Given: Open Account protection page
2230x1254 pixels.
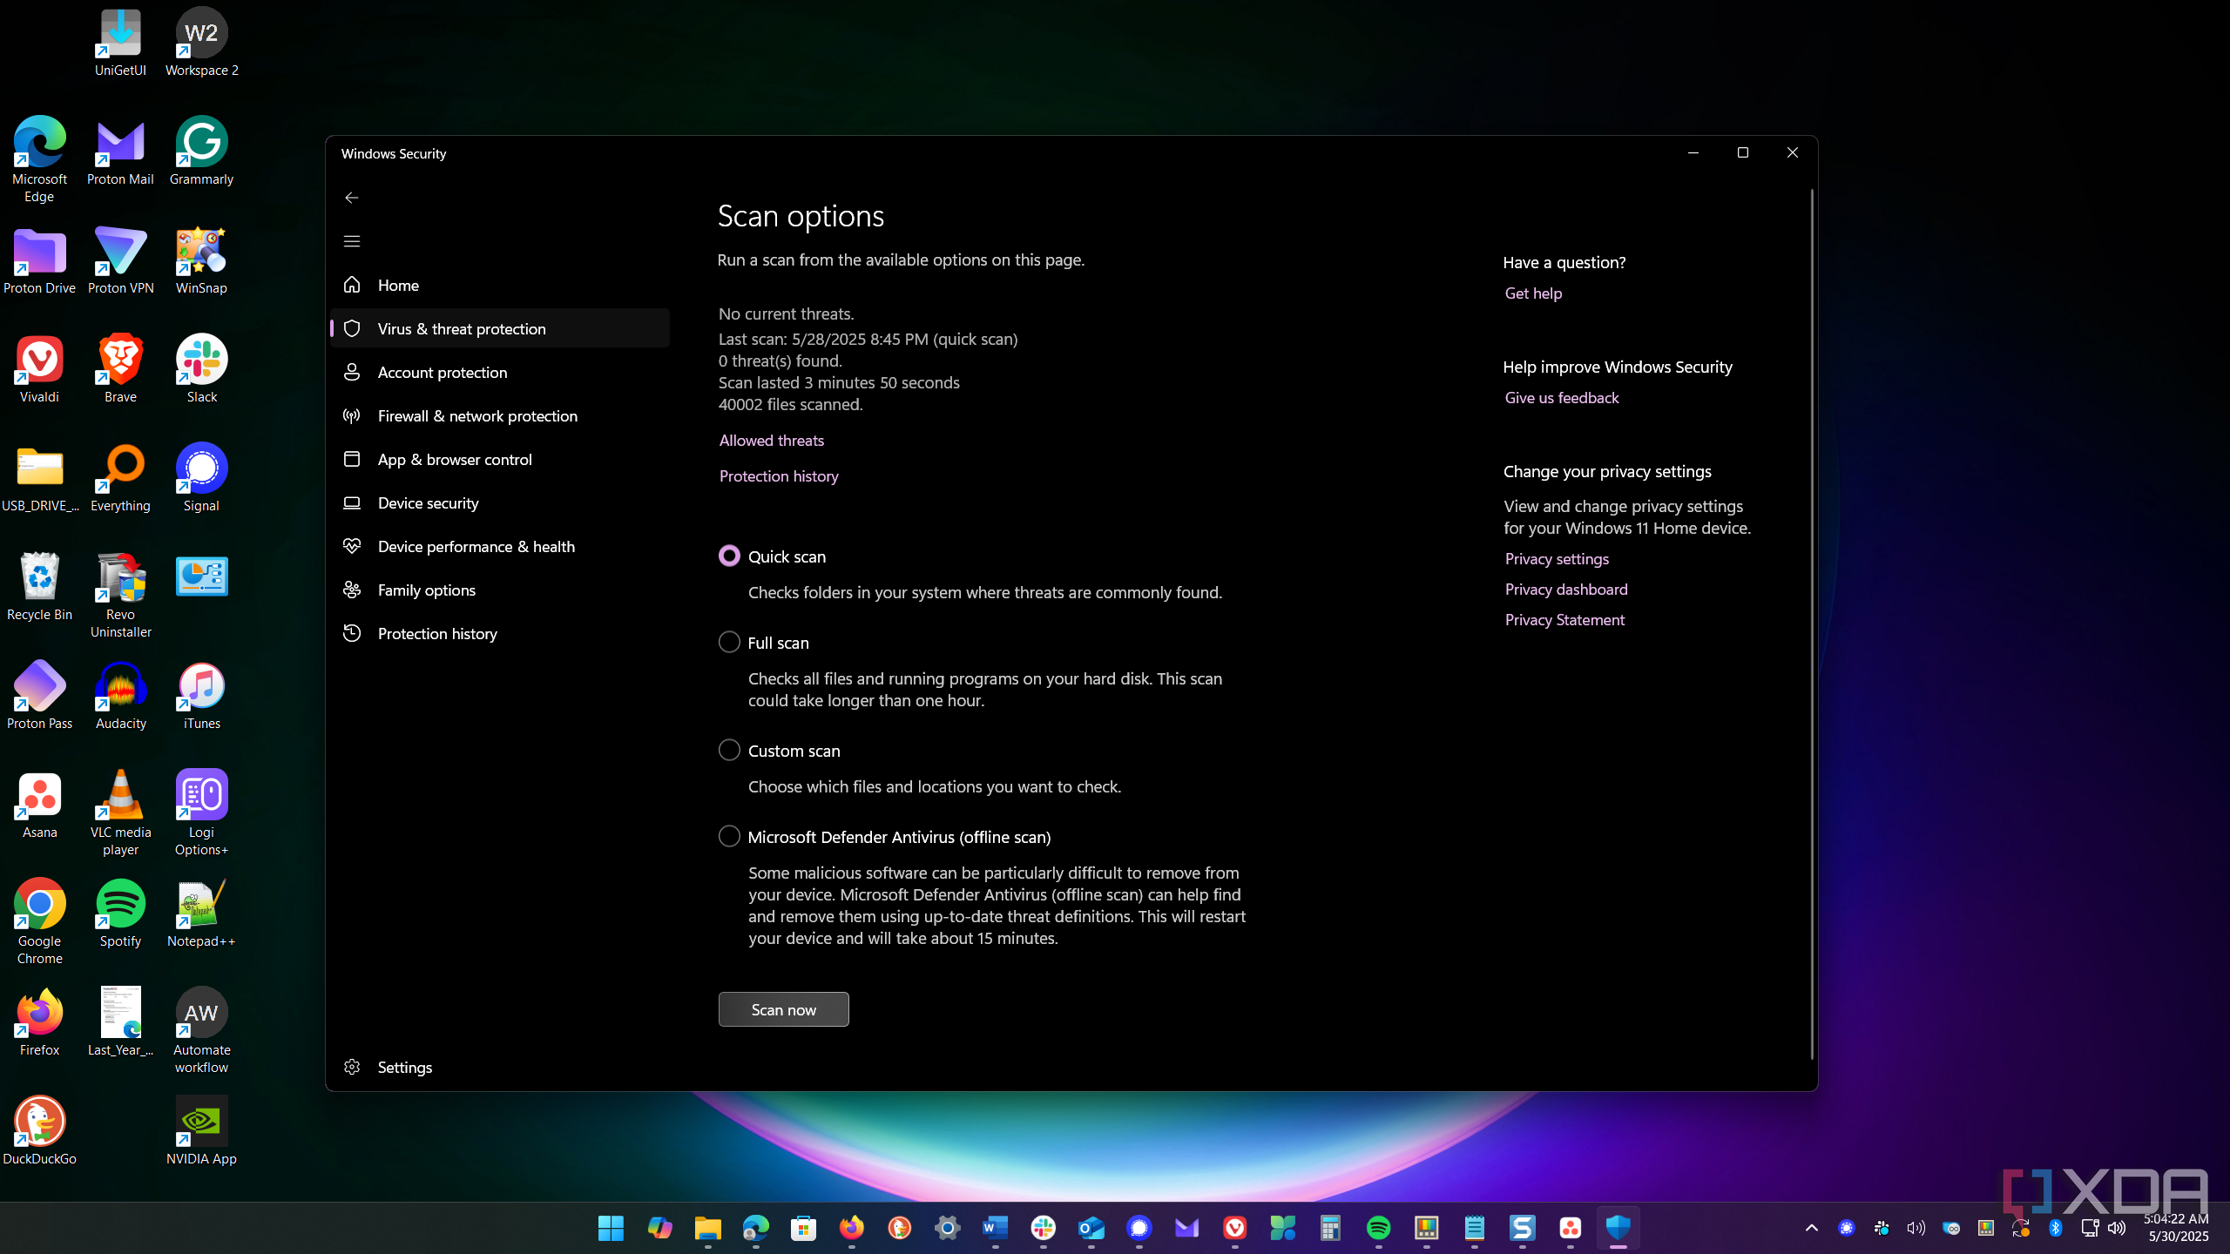Looking at the screenshot, I should [500, 372].
